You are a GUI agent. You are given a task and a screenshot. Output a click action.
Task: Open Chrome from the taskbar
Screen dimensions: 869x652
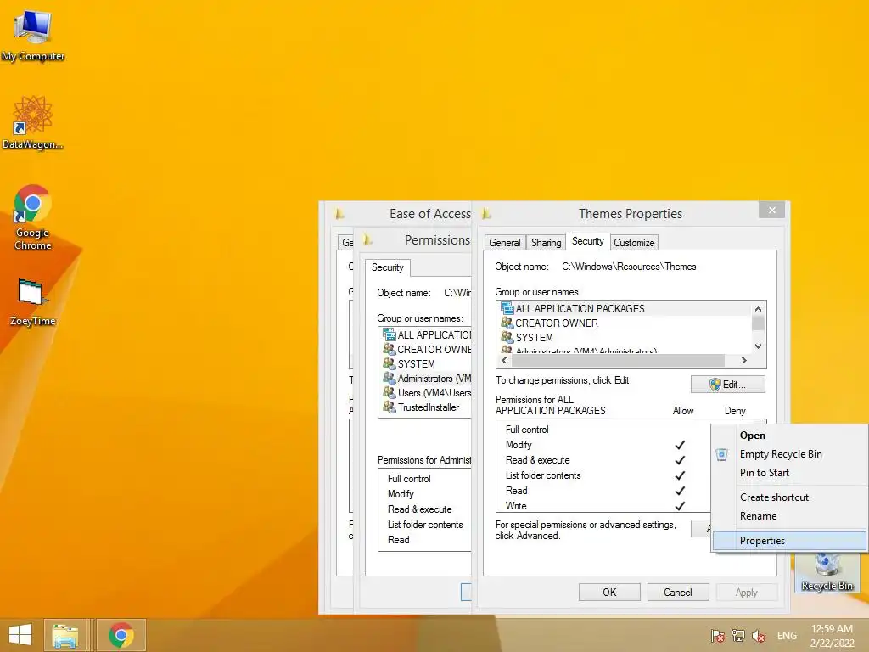click(121, 635)
